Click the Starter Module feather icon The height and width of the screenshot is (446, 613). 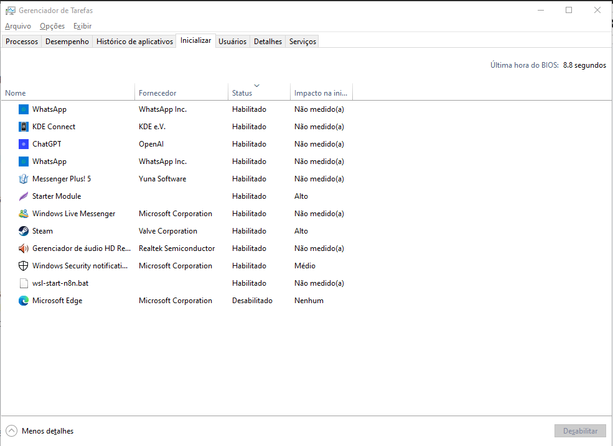24,196
